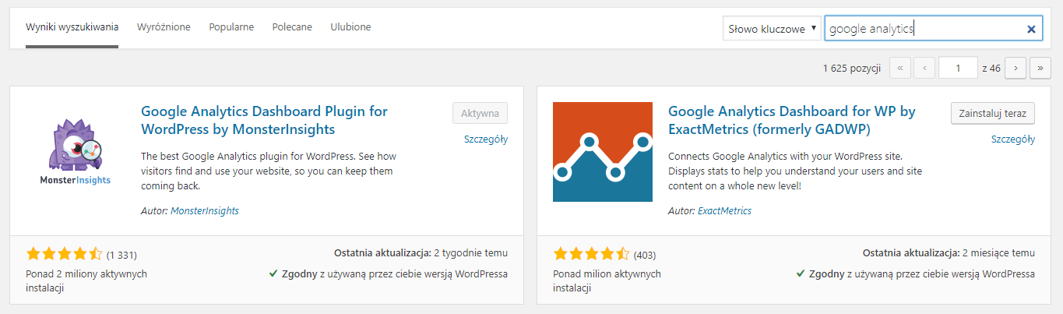Switch to the Ulubione tab
This screenshot has height=314, width=1063.
(350, 27)
